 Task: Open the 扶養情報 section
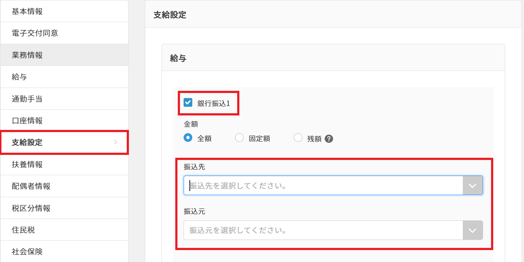click(x=64, y=164)
